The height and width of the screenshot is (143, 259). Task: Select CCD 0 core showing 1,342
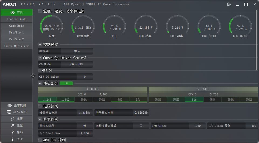[x=65, y=100]
